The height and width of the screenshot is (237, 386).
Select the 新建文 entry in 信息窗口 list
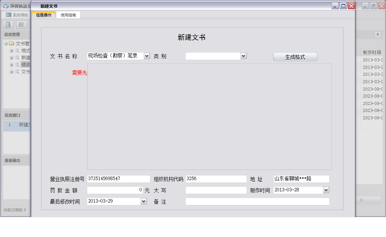tap(21, 125)
